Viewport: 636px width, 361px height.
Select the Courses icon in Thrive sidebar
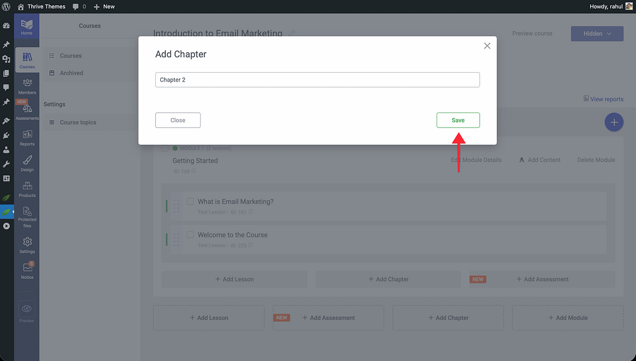pyautogui.click(x=27, y=60)
